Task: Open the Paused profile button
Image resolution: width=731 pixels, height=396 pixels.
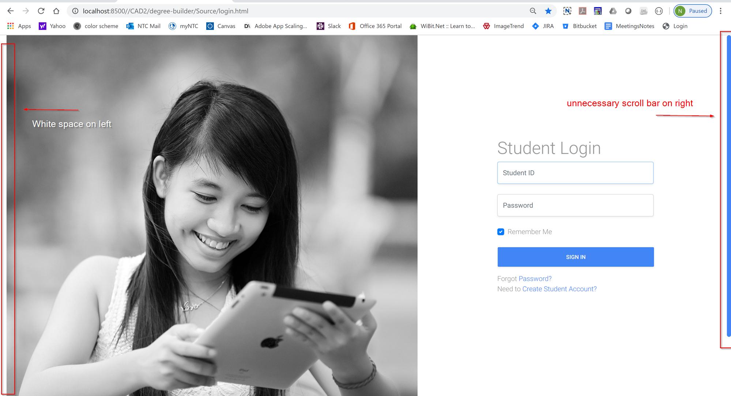Action: [x=693, y=11]
